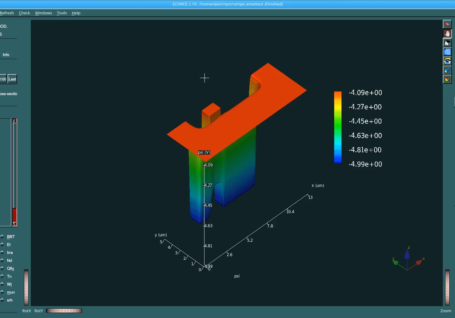Select the red arrow pick tool

coord(447,24)
